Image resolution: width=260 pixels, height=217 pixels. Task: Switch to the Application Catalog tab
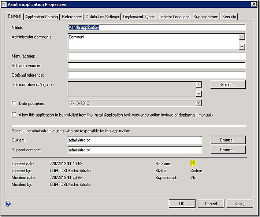tap(41, 17)
